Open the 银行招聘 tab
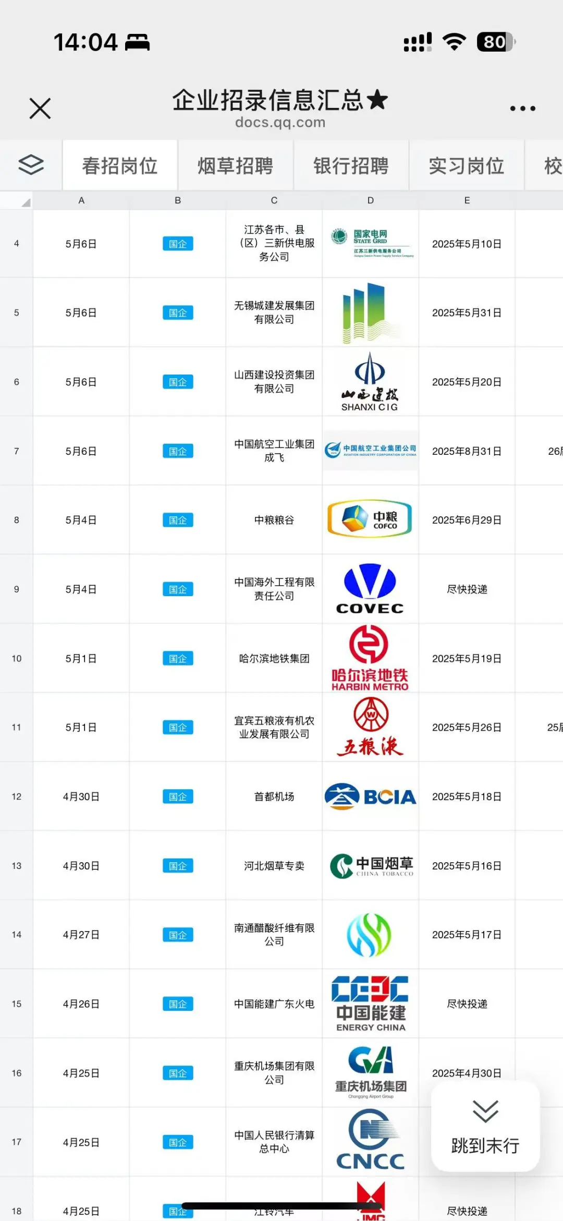 (x=351, y=165)
